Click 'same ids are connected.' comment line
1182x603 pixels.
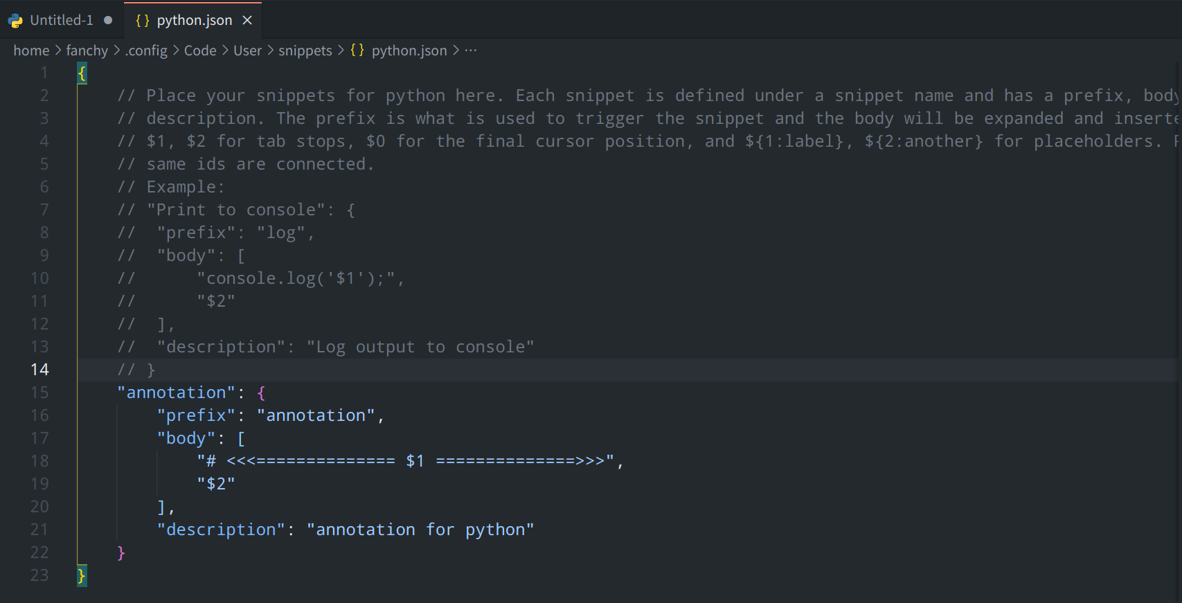(x=260, y=164)
